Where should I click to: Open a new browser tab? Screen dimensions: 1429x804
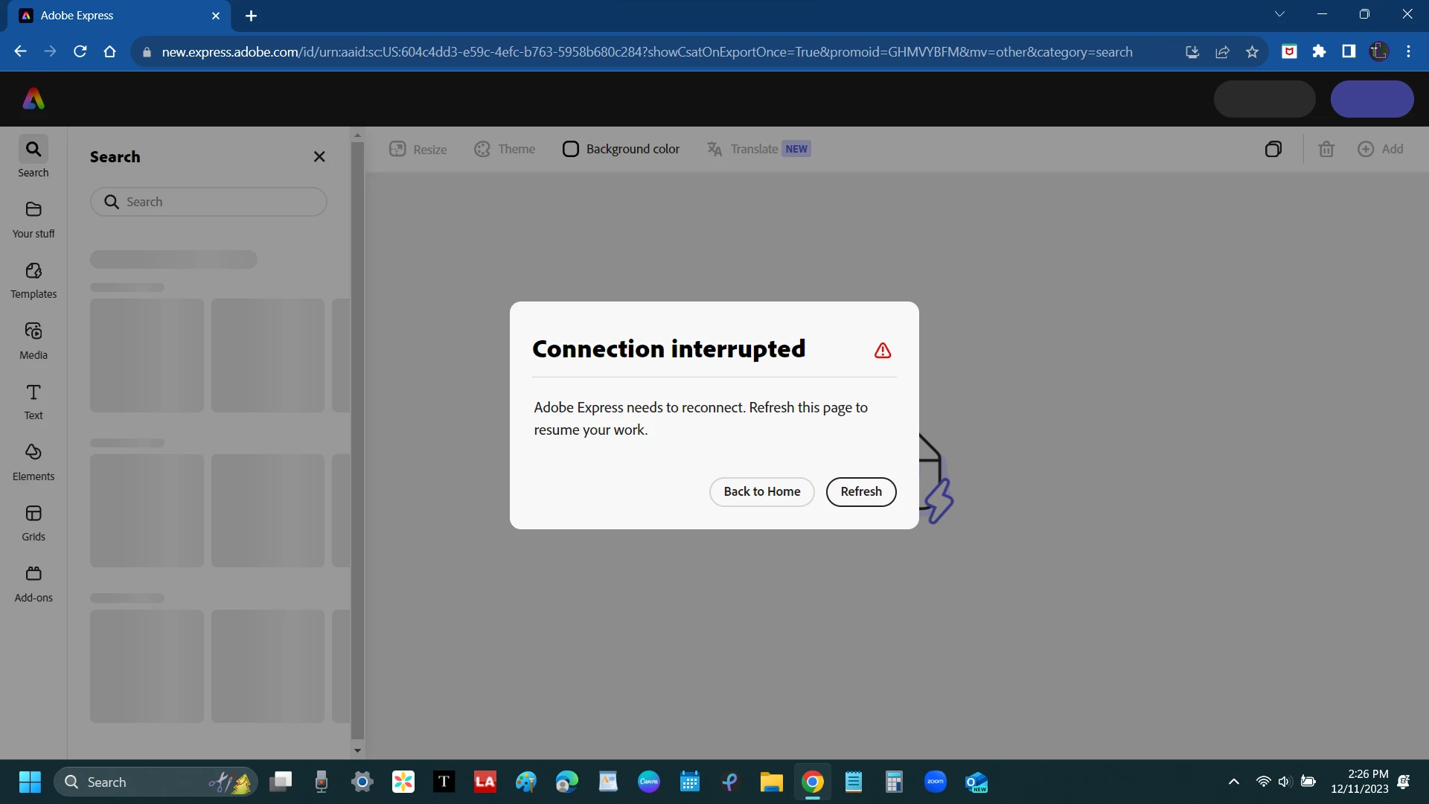(x=252, y=16)
